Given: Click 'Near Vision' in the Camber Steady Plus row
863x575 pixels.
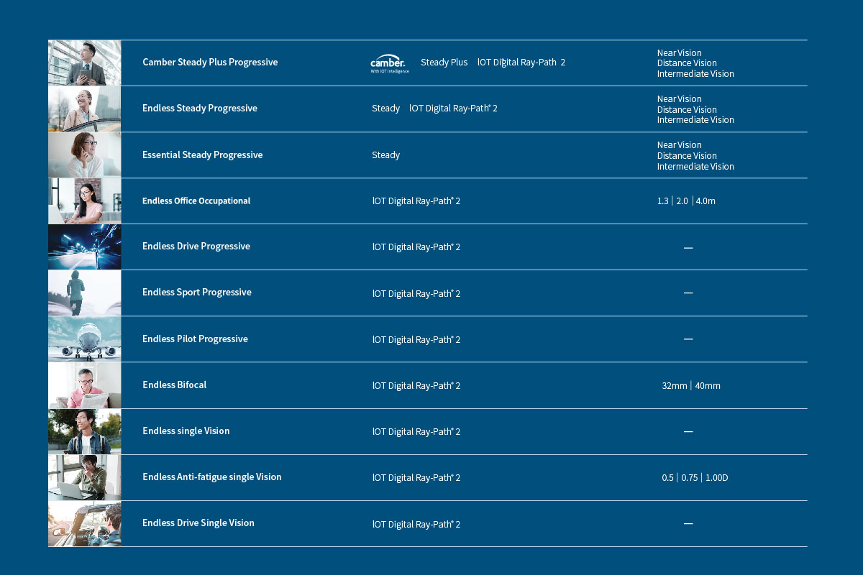Looking at the screenshot, I should [x=679, y=53].
